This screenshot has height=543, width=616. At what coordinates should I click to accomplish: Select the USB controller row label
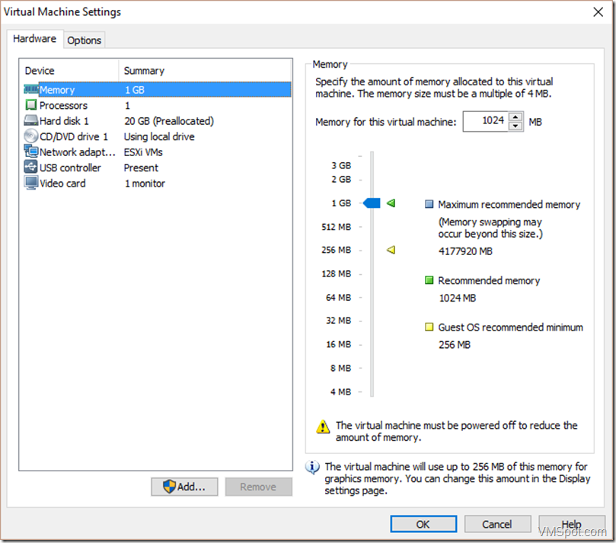[x=70, y=168]
